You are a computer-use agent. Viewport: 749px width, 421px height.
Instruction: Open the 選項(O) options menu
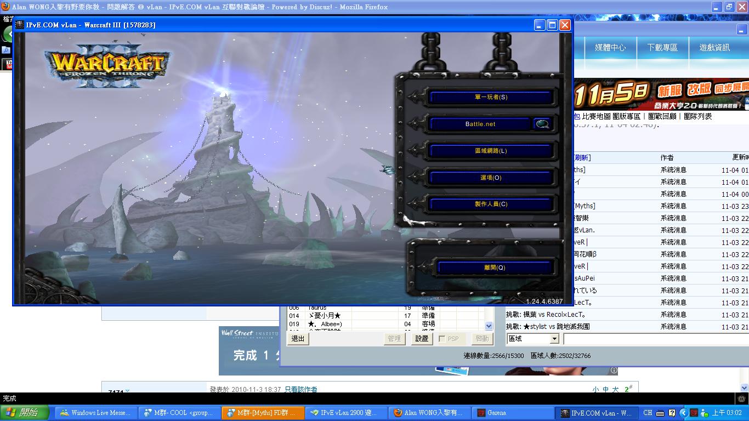click(491, 178)
